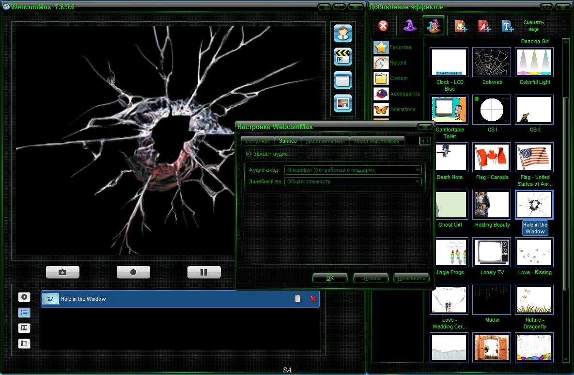Choose the picture source icon
Screen dimensions: 574x375
[x=342, y=103]
